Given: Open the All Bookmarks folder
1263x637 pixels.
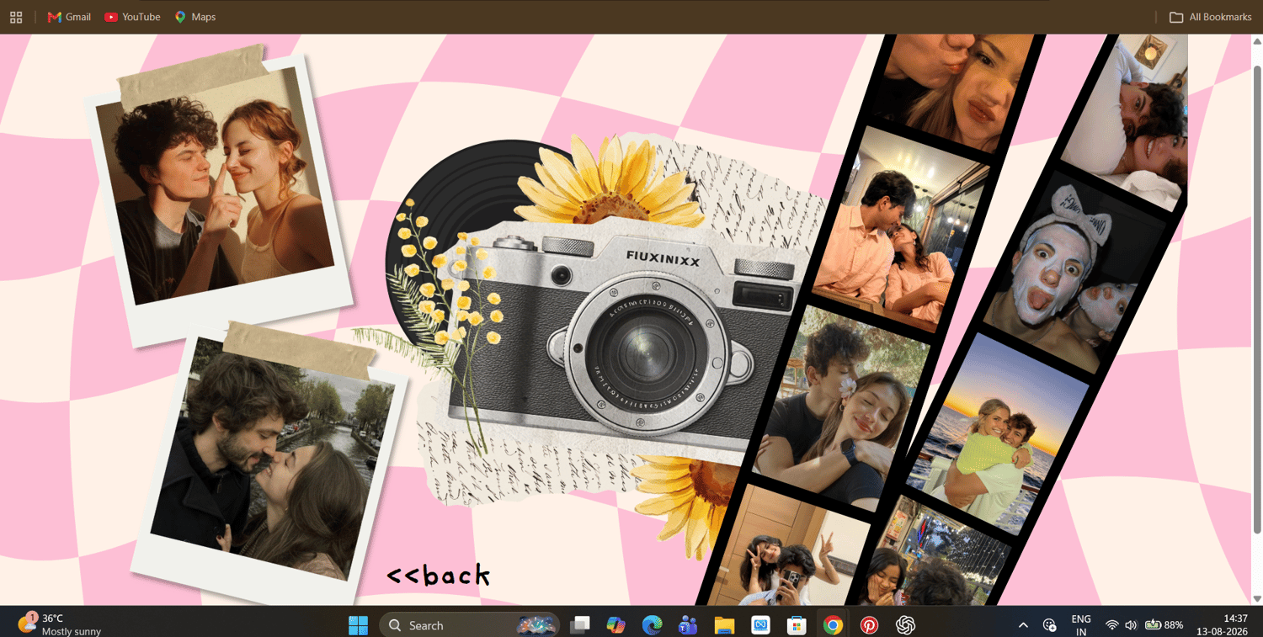Looking at the screenshot, I should pyautogui.click(x=1211, y=17).
